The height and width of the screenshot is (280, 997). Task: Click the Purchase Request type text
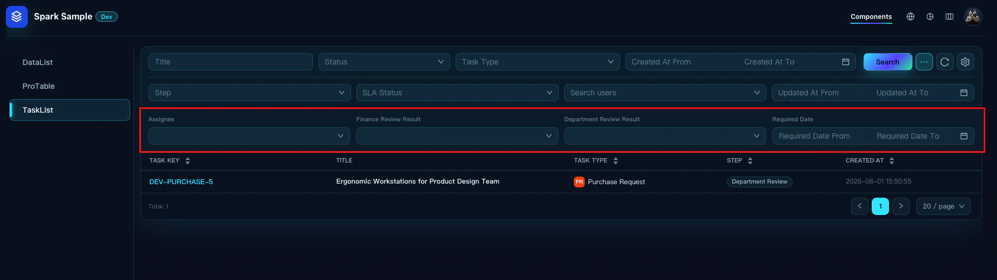tap(616, 182)
